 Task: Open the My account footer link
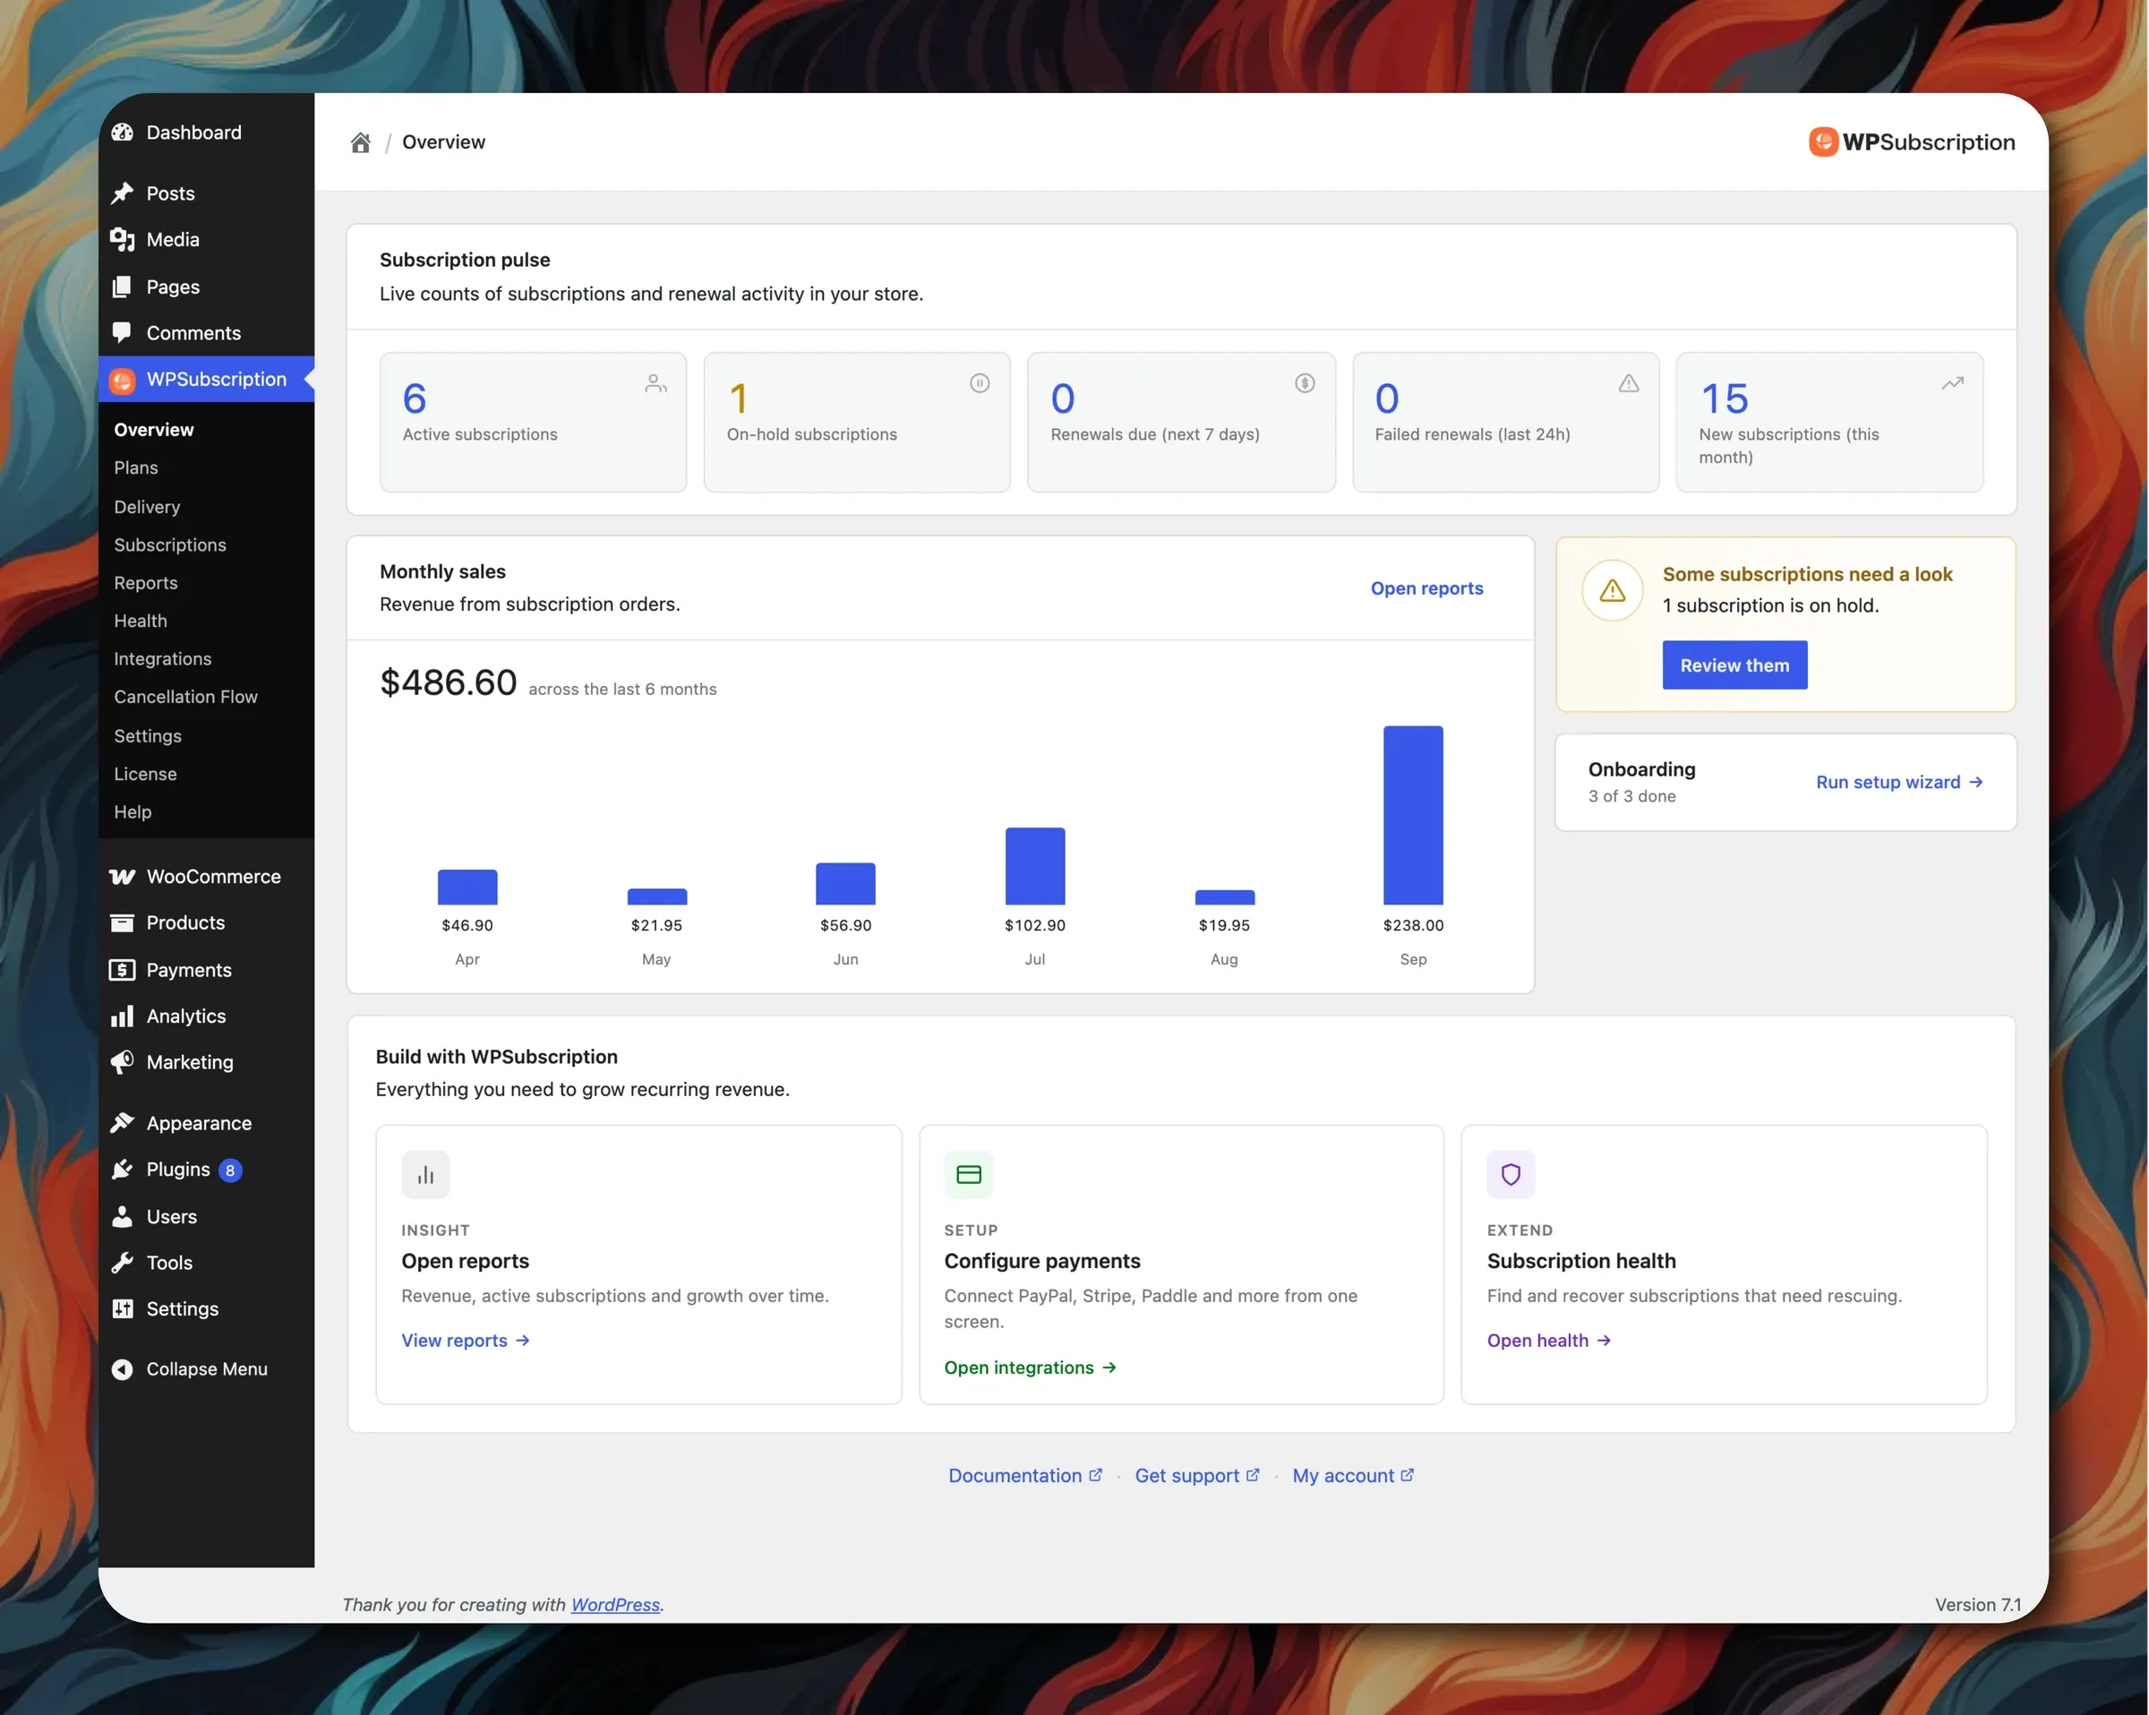pyautogui.click(x=1353, y=1476)
